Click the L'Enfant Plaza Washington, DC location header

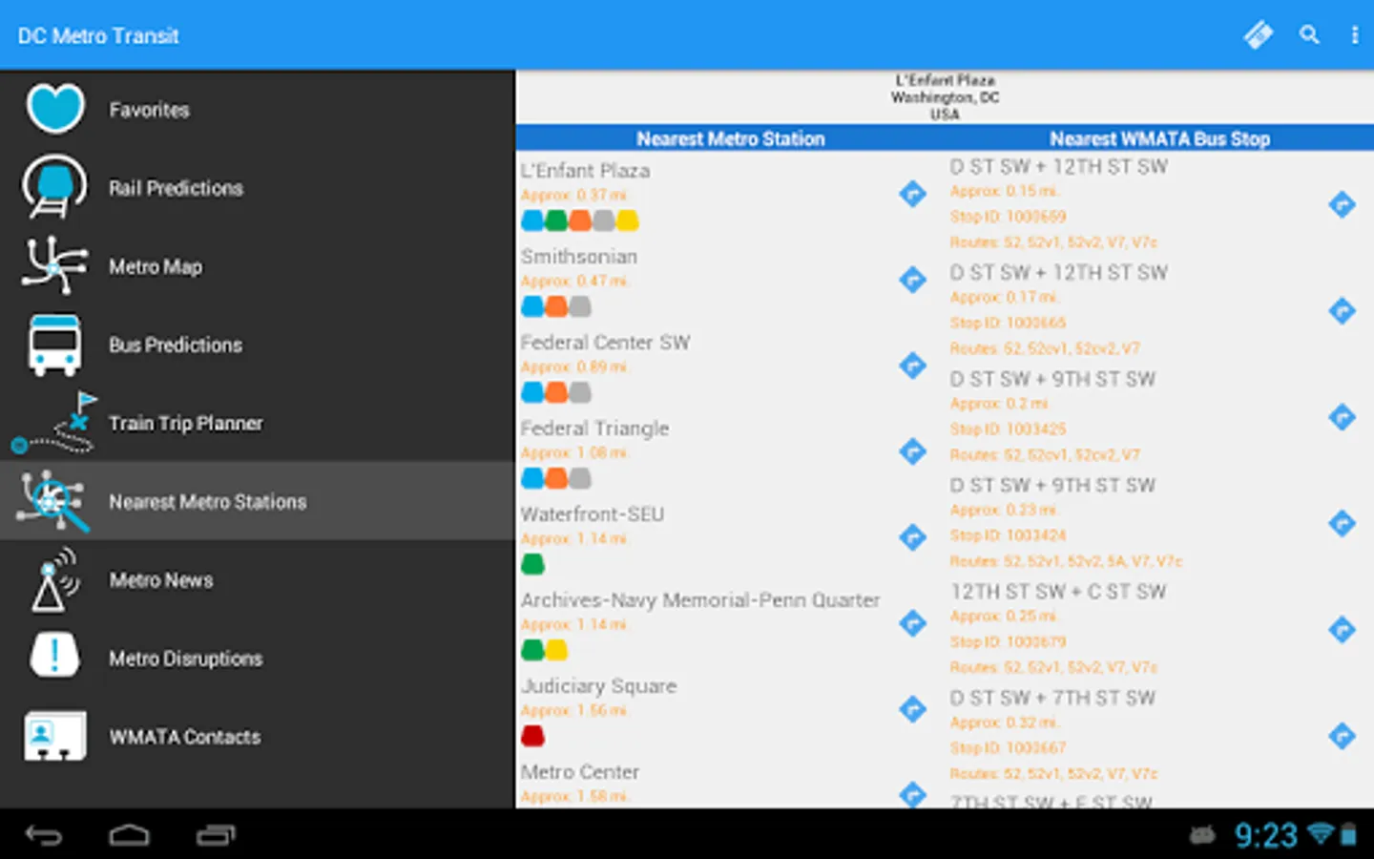[945, 97]
